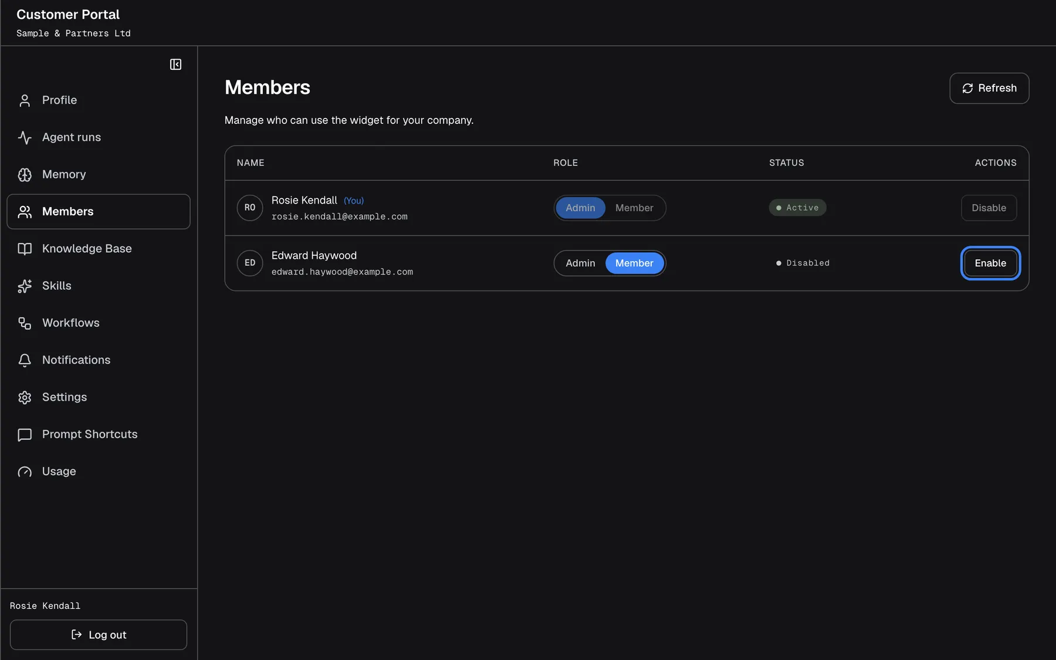Enable Edward Haywood's account
Viewport: 1056px width, 660px height.
[x=990, y=263]
